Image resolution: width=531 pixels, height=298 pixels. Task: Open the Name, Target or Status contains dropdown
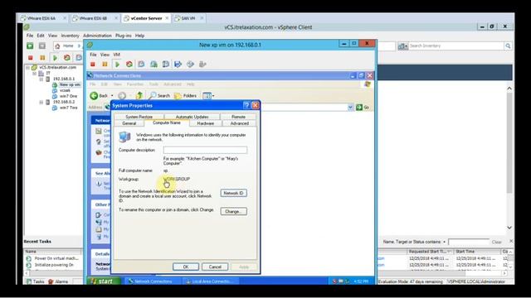[444, 242]
